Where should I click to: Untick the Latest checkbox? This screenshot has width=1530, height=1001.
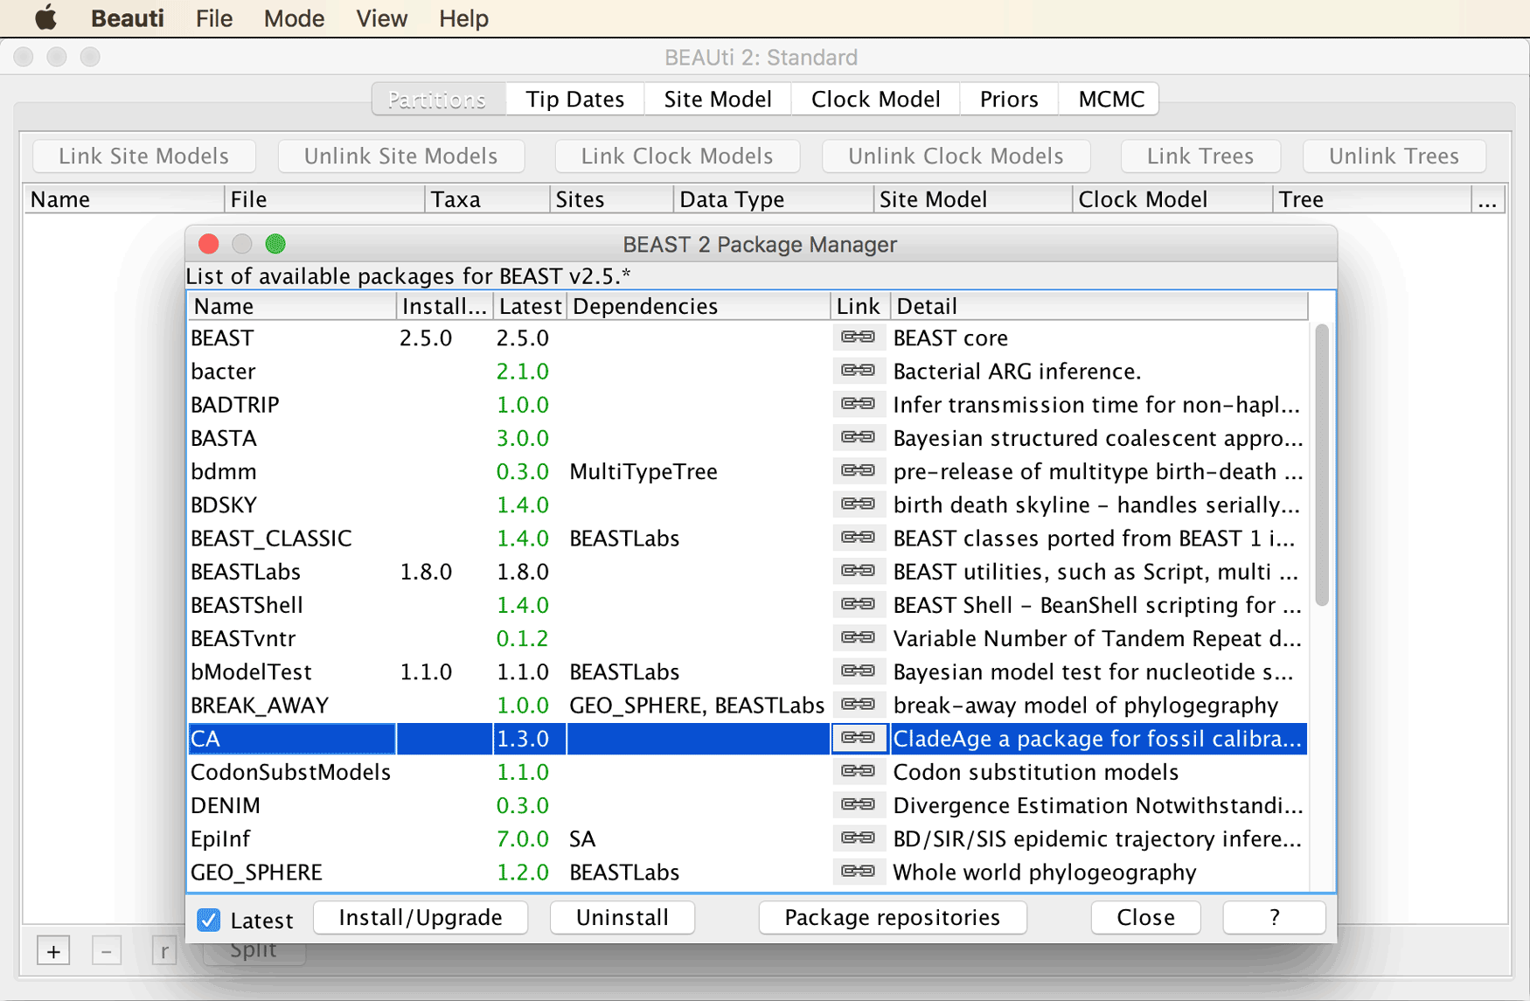(208, 920)
